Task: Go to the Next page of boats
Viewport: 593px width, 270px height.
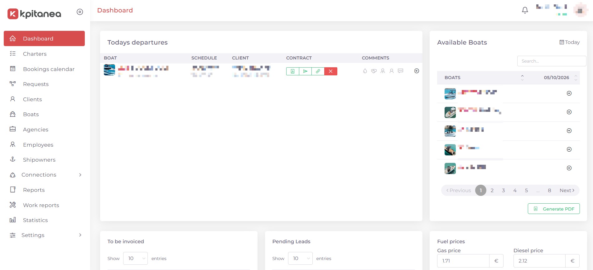Action: [567, 190]
